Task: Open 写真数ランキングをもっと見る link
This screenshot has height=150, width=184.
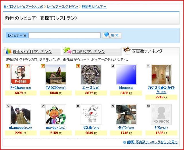Action: (156, 142)
